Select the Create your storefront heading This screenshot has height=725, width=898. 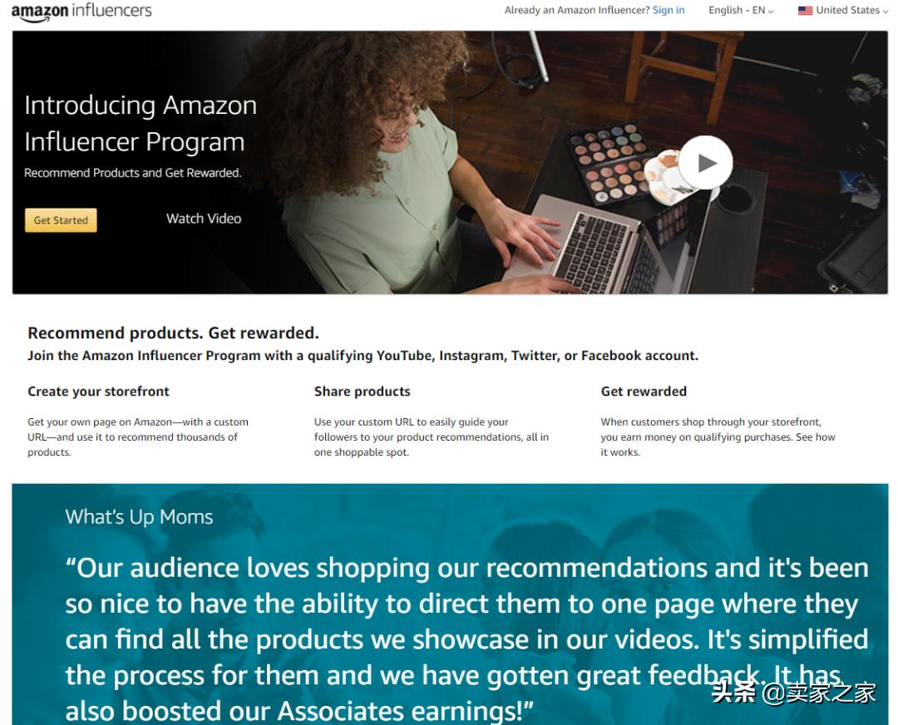pos(98,391)
